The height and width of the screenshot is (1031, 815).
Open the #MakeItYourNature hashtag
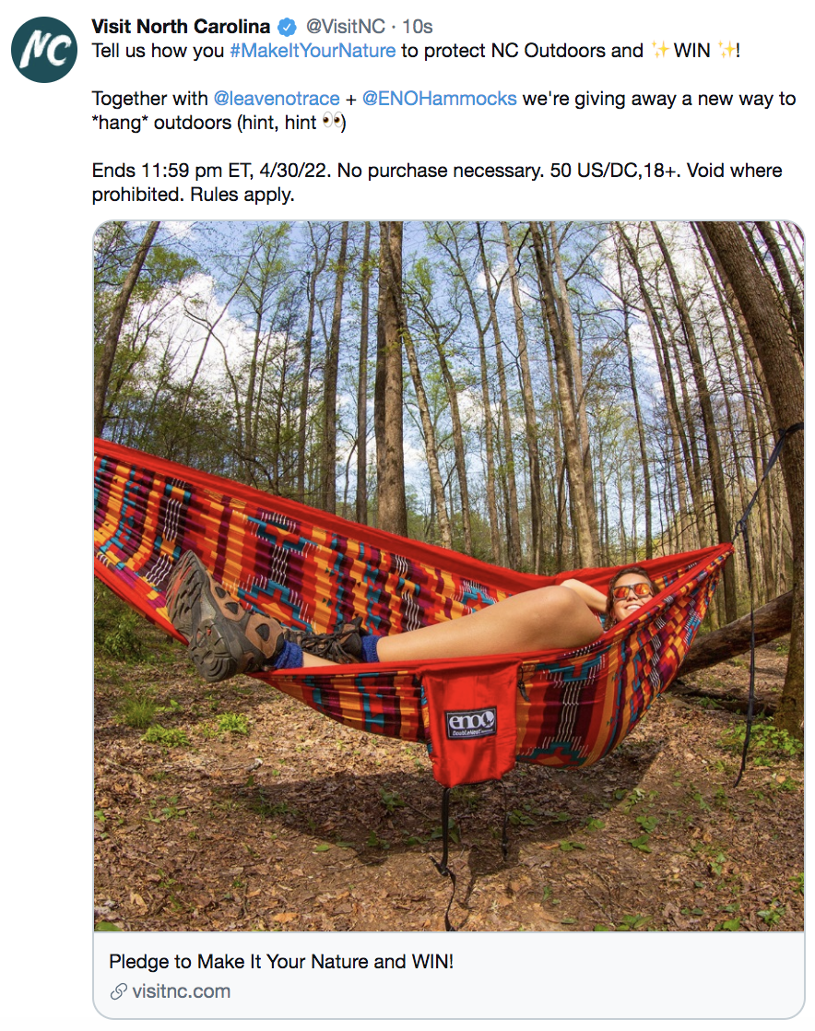(x=313, y=51)
